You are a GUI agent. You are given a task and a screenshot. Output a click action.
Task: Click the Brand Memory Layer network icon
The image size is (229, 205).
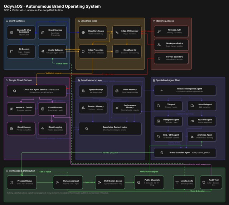pos(79,80)
